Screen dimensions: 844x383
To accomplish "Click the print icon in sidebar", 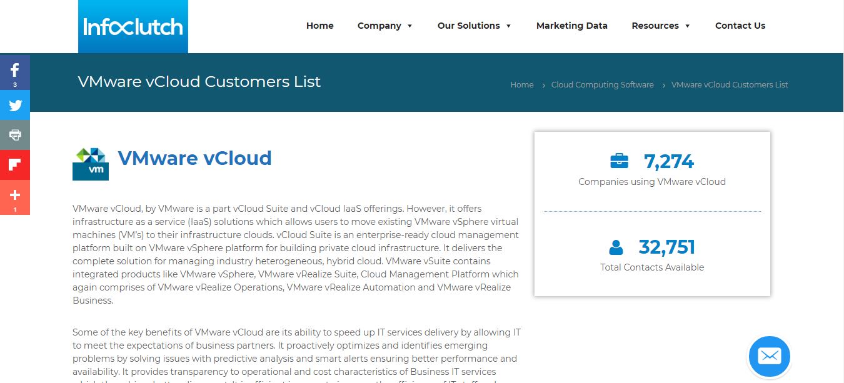I will 15,135.
